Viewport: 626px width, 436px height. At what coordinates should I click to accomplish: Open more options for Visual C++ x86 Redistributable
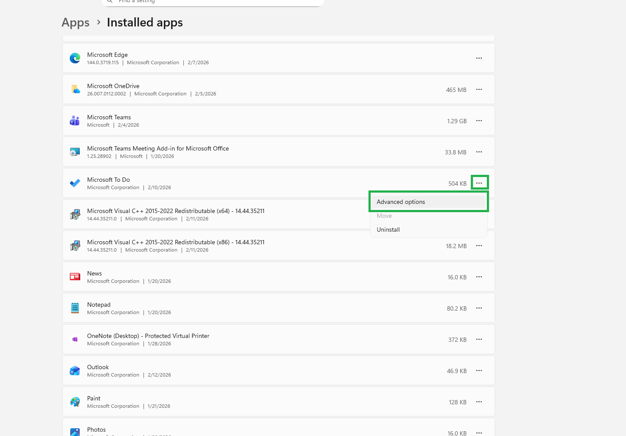coord(479,246)
